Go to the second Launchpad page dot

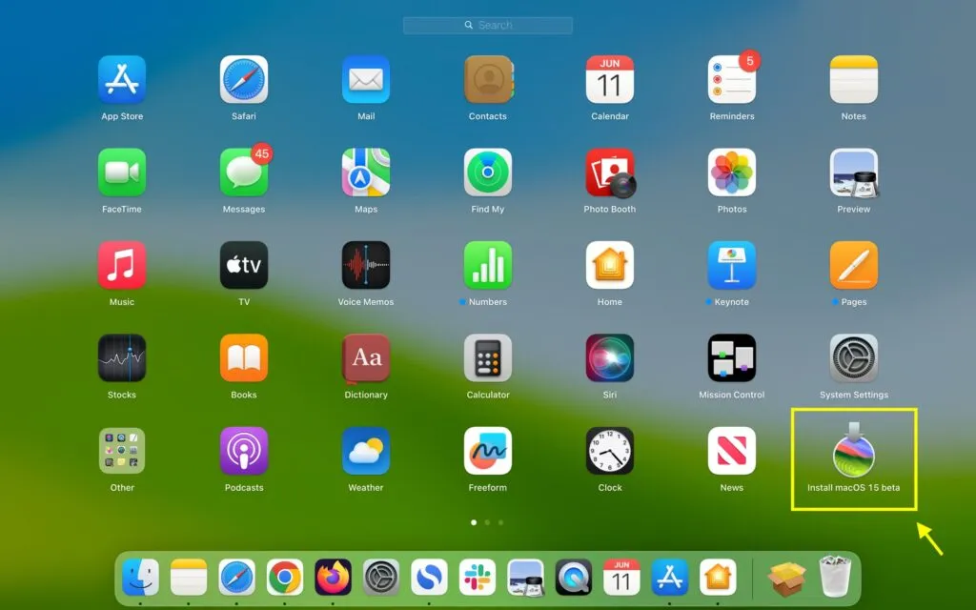coord(487,522)
